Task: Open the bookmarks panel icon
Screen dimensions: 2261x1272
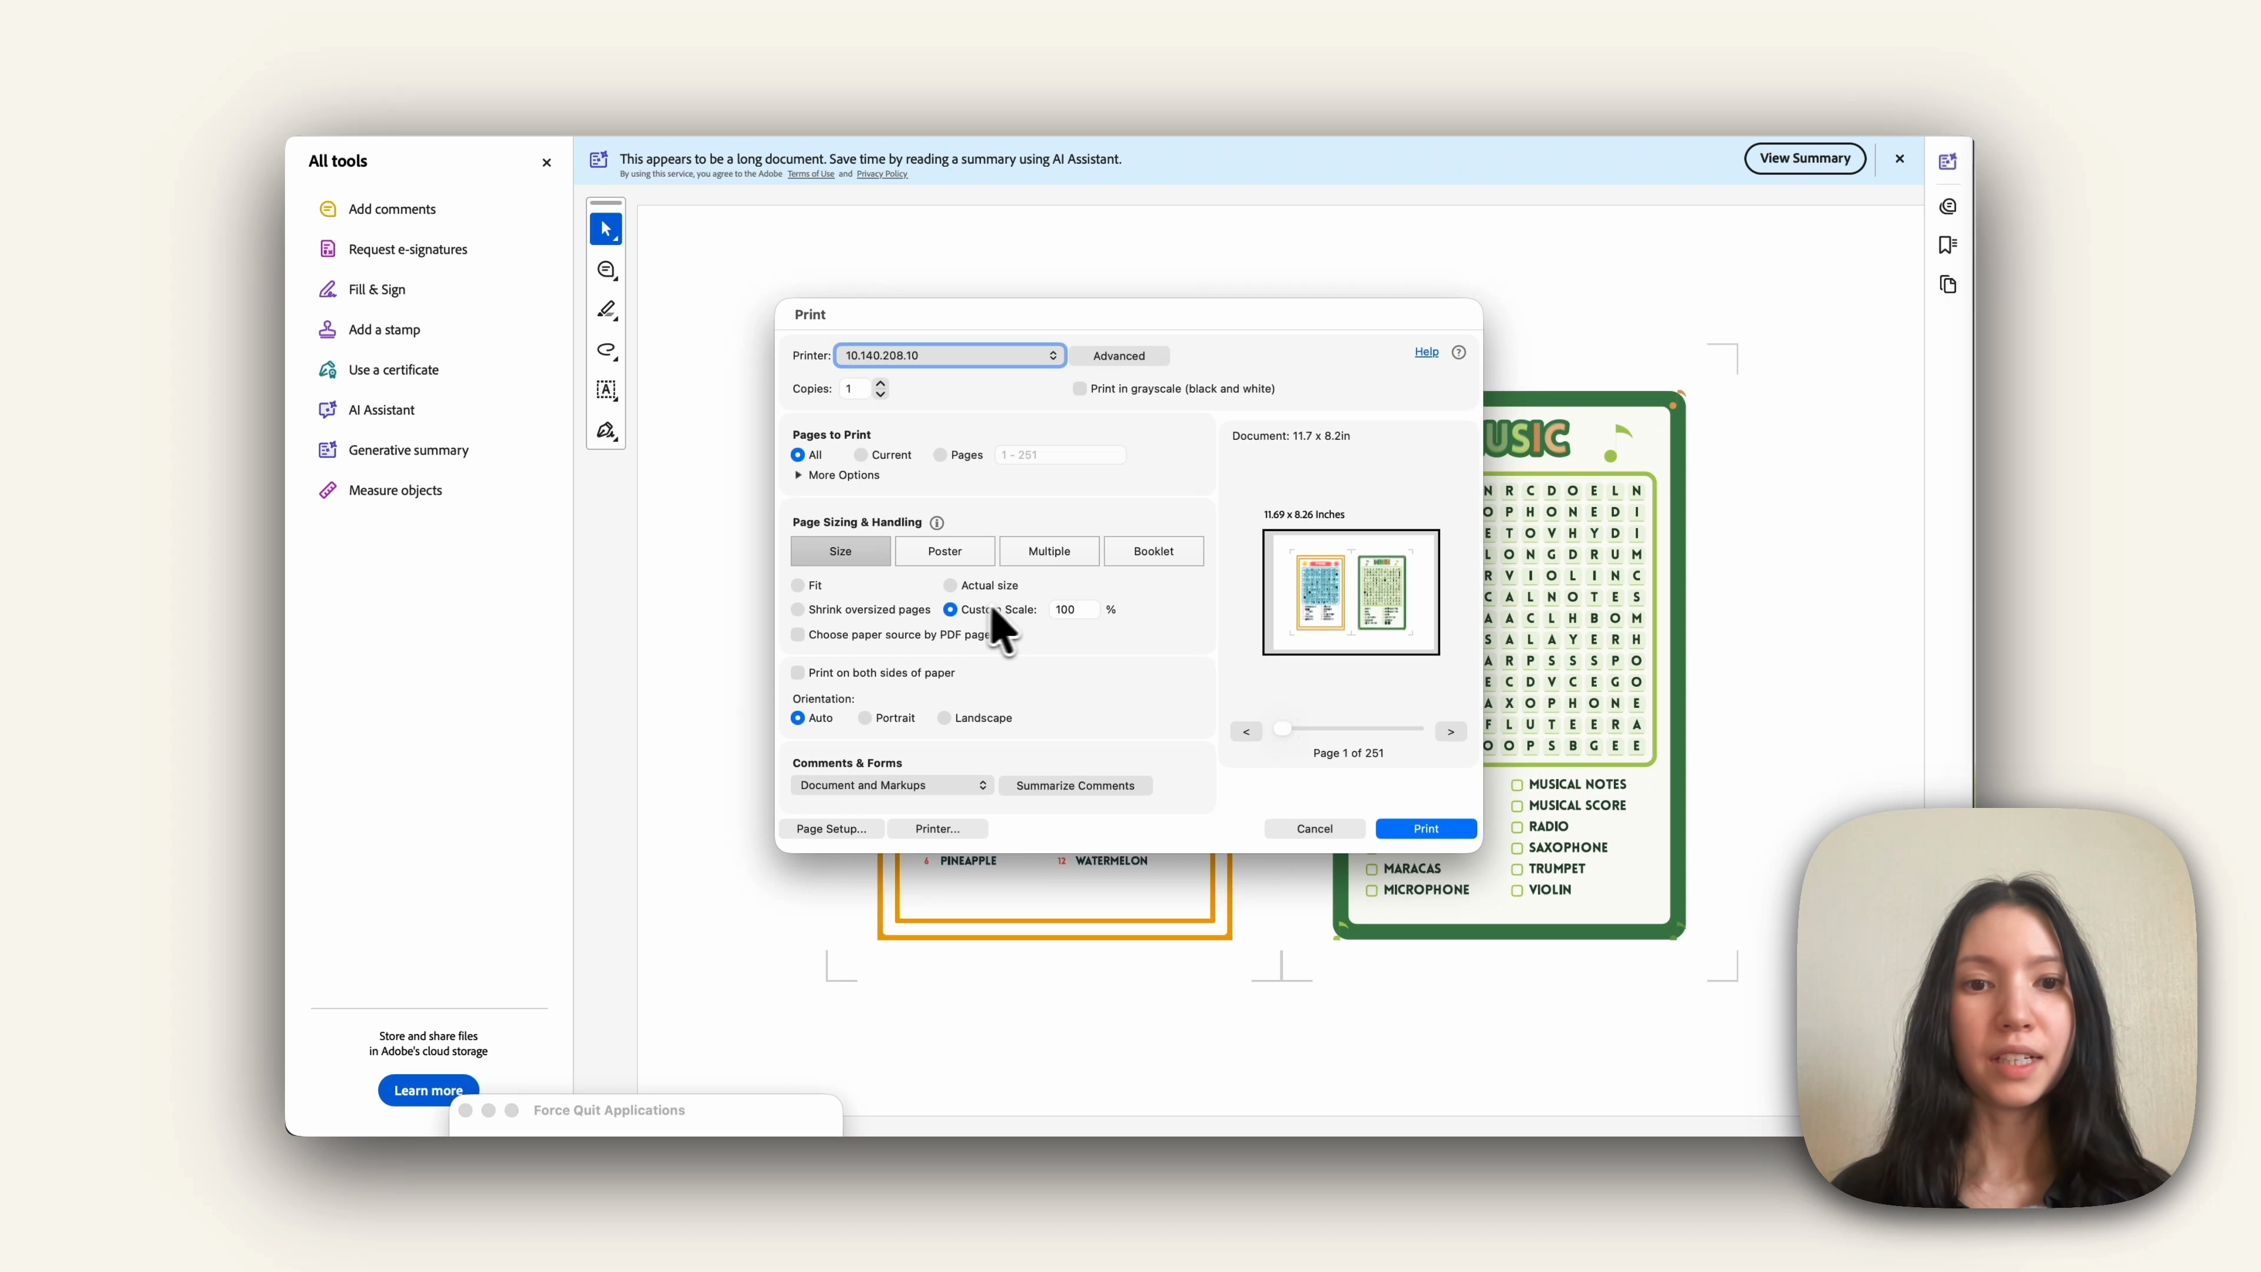Action: [1948, 245]
